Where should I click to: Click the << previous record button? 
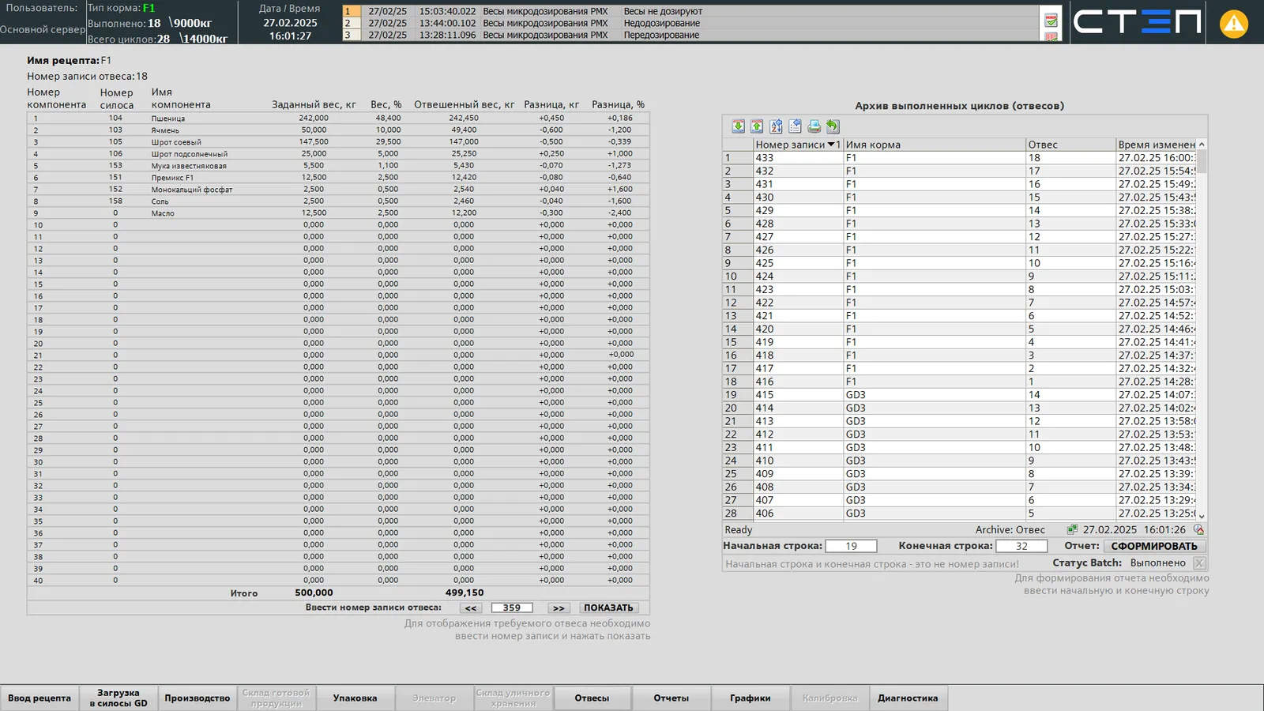471,608
